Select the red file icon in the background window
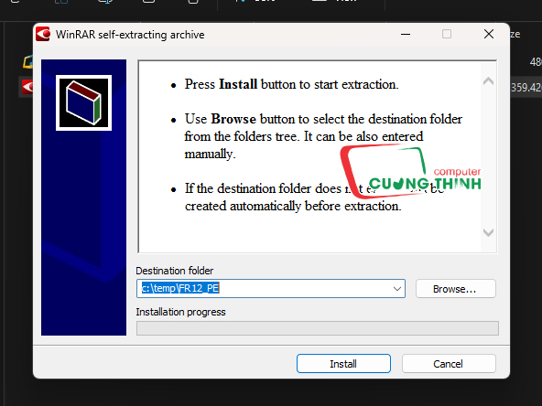 (27, 87)
